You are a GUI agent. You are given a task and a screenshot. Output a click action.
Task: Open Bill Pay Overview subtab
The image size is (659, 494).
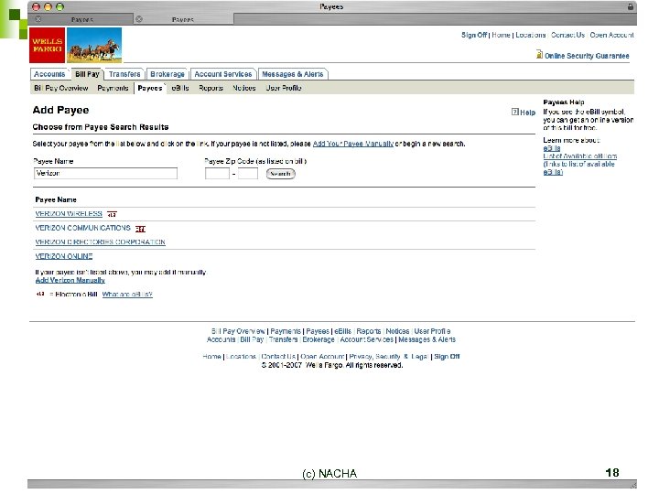click(x=61, y=88)
